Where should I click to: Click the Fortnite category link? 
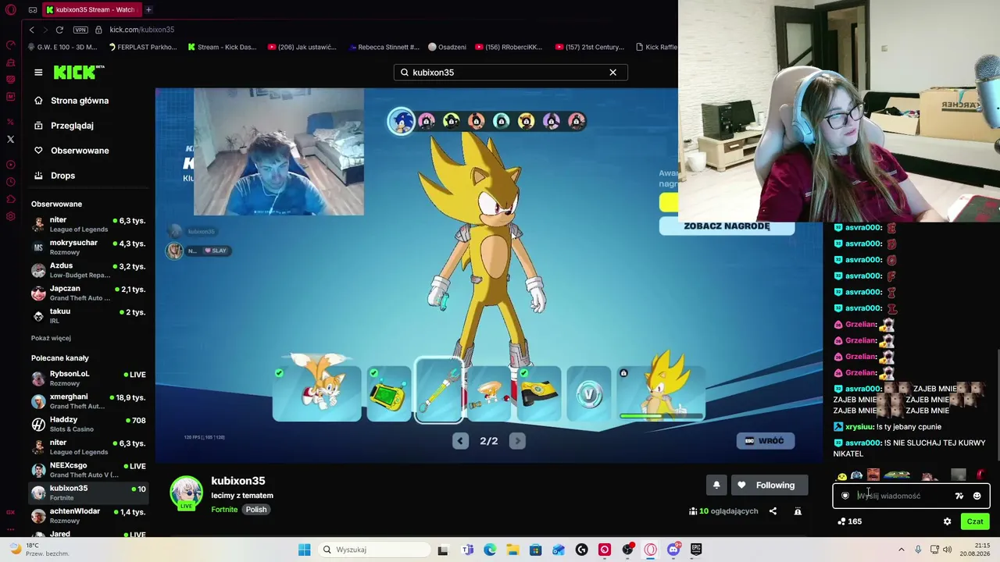224,510
